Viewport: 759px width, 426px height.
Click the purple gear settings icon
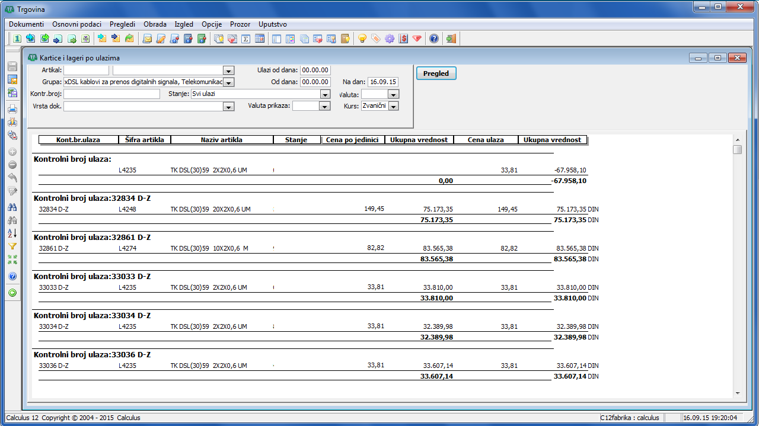(389, 39)
